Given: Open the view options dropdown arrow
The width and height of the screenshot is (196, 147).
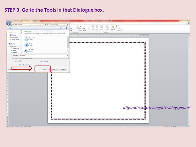Looking at the screenshot, I should 63,28.
